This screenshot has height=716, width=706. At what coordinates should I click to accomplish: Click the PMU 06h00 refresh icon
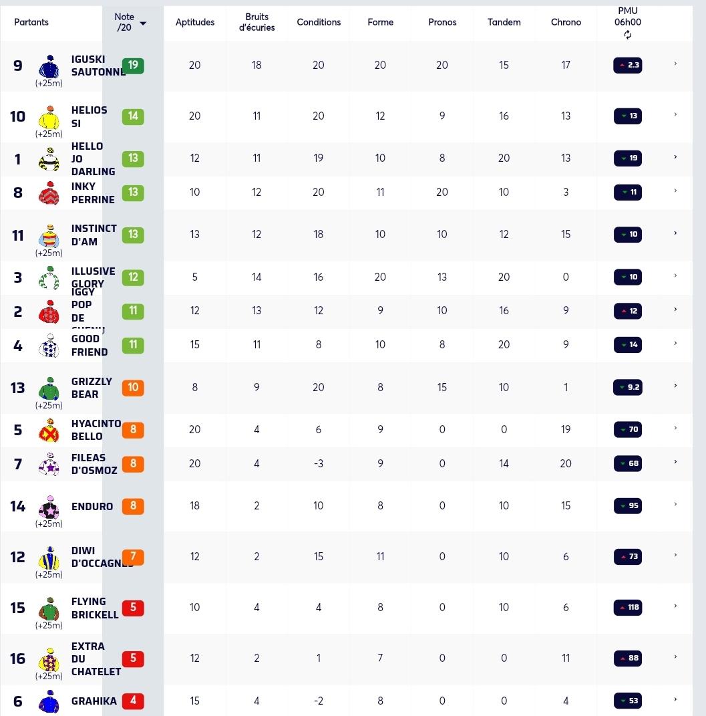click(x=628, y=35)
